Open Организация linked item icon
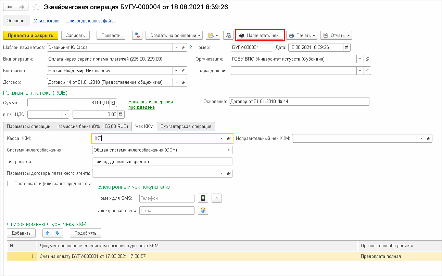 tap(367, 59)
